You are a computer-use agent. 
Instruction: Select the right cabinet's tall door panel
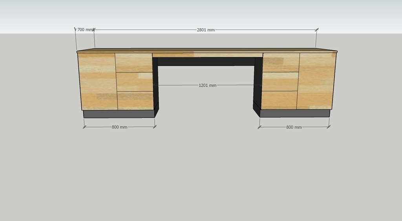coord(316,81)
